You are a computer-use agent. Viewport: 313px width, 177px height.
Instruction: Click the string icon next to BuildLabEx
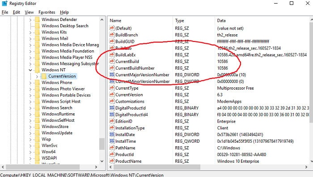[x=112, y=55]
